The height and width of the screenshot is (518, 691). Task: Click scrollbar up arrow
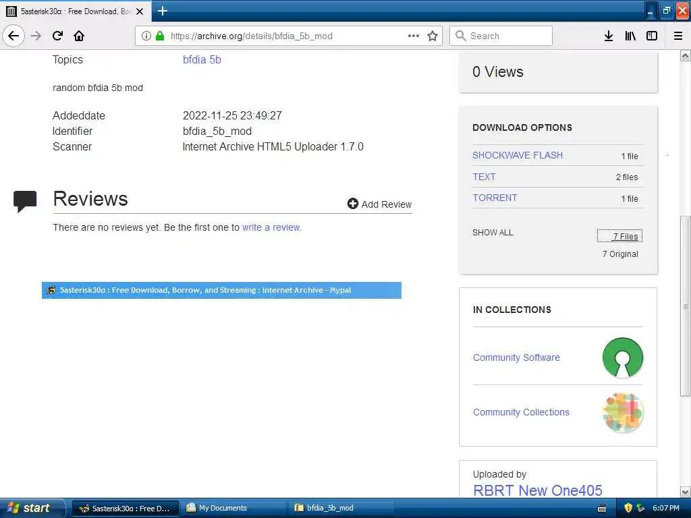pos(685,55)
